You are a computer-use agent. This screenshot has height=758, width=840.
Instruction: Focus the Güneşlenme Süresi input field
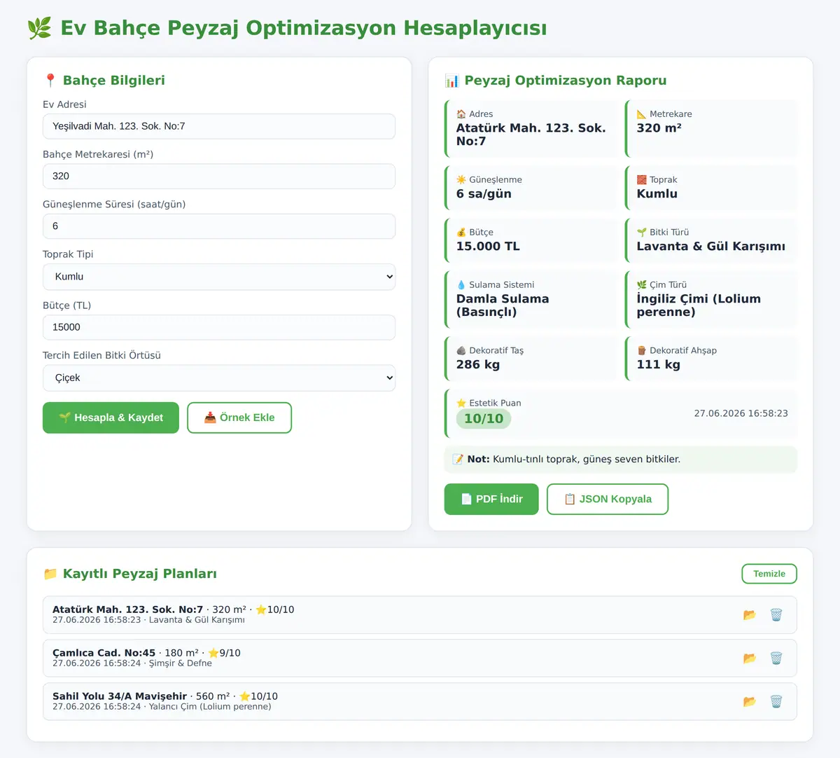219,226
